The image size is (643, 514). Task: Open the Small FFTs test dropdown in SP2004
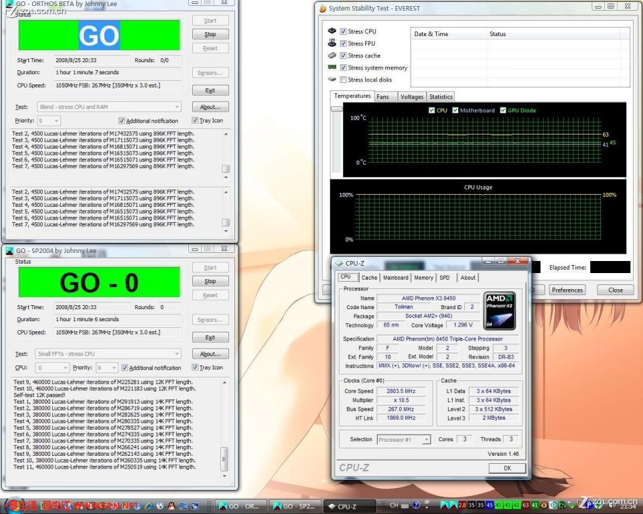pyautogui.click(x=109, y=354)
